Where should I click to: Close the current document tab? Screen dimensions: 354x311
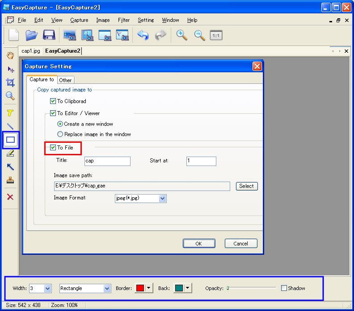(346, 51)
